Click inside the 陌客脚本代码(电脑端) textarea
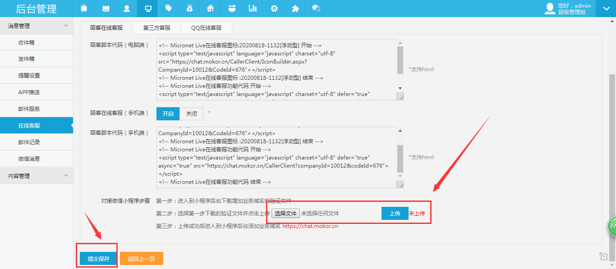 (x=276, y=69)
